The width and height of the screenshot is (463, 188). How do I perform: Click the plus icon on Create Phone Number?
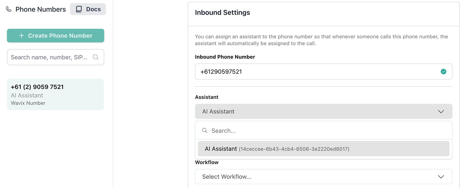21,36
